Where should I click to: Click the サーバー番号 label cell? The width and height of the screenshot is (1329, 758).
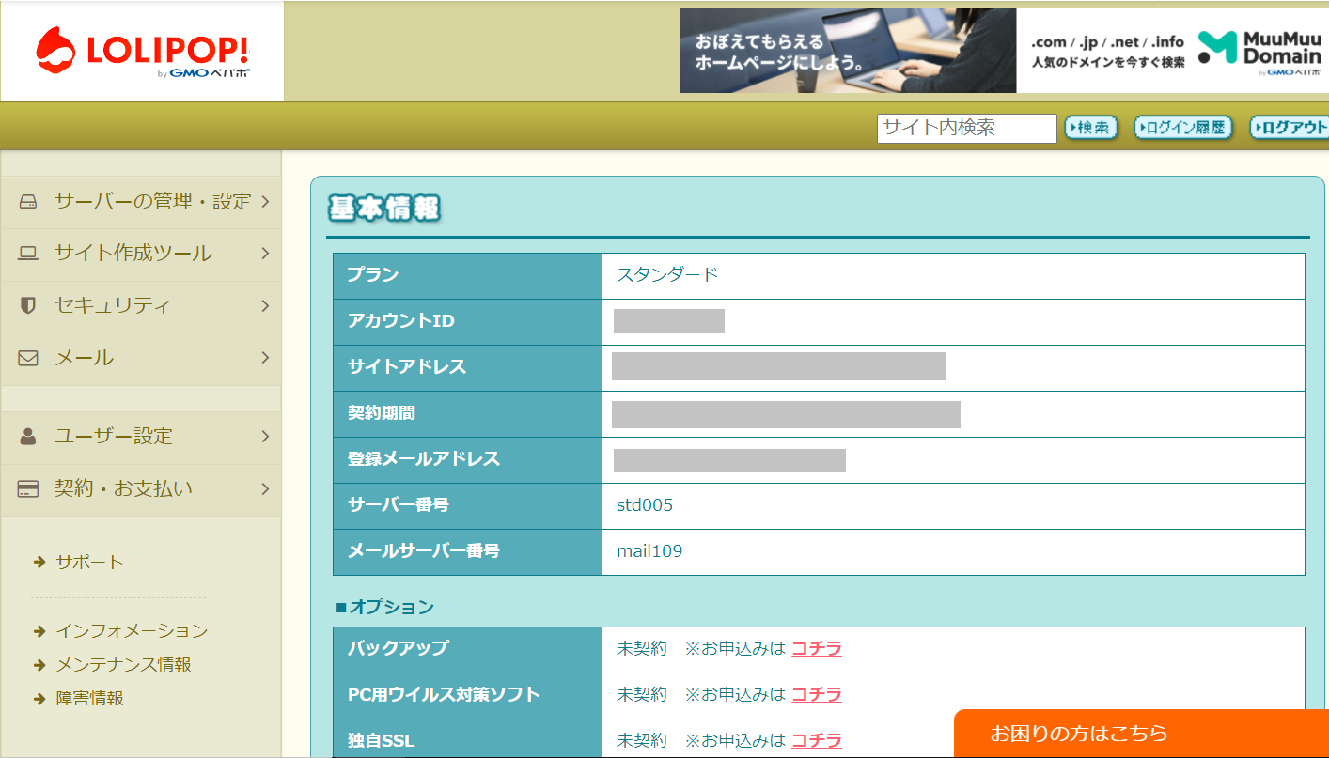[467, 505]
